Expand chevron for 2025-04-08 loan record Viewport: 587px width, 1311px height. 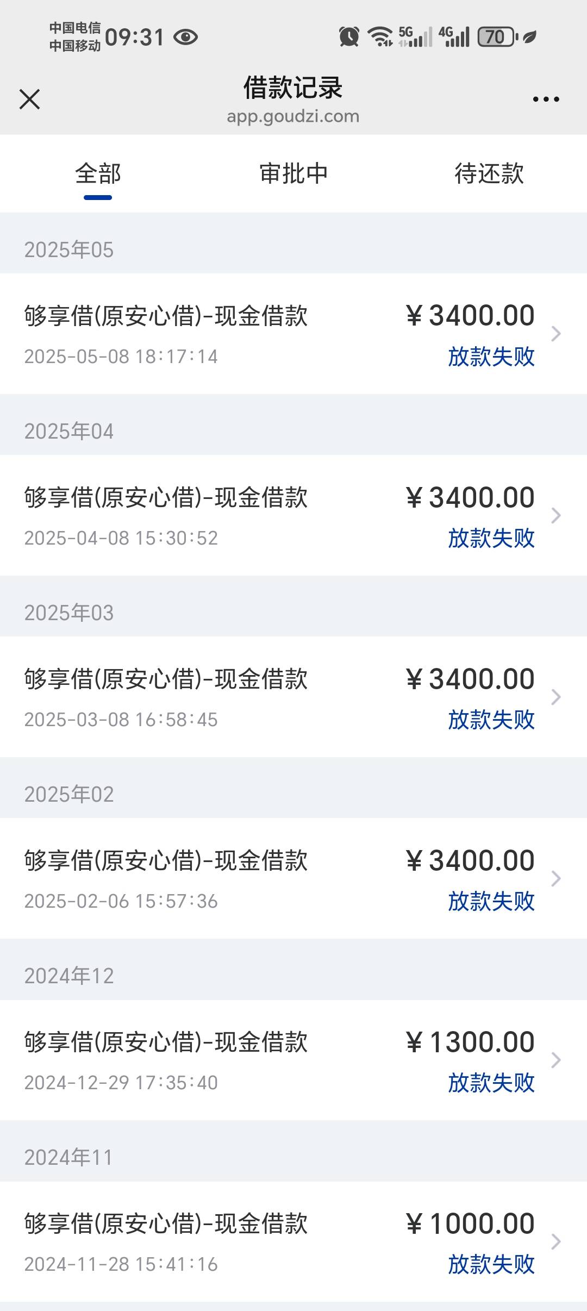pos(555,515)
